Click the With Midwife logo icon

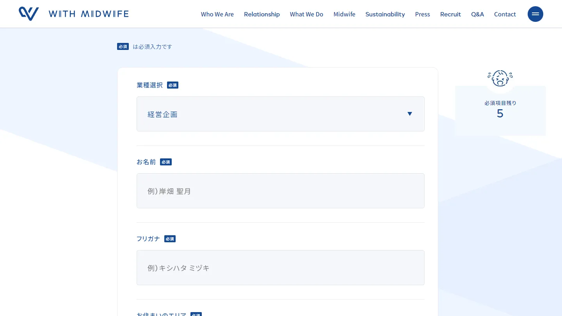tap(29, 14)
